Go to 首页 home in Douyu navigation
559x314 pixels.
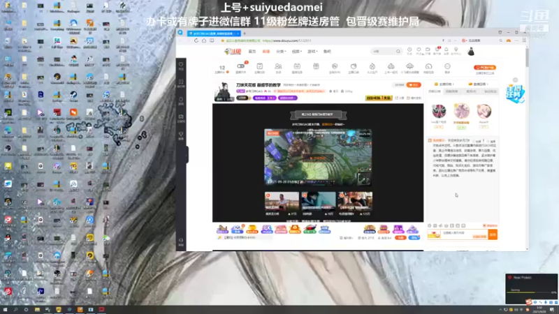(x=252, y=52)
